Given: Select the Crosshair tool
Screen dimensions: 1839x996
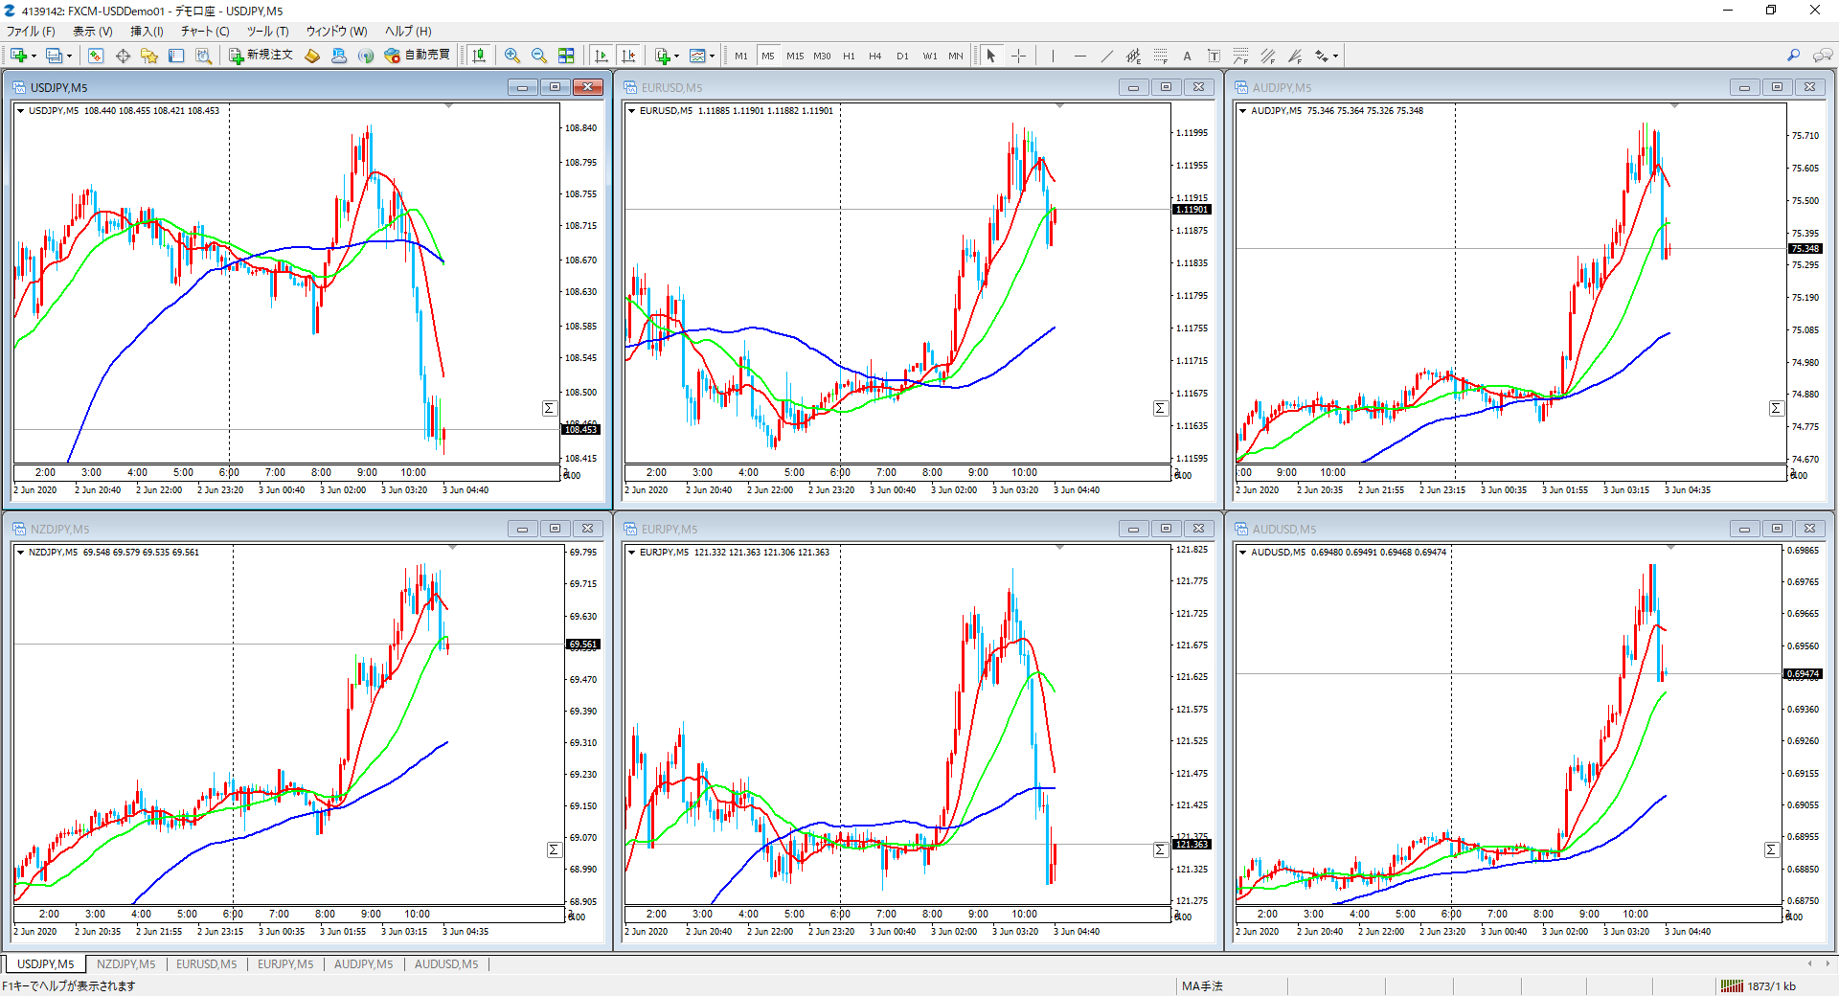Looking at the screenshot, I should [x=1018, y=56].
